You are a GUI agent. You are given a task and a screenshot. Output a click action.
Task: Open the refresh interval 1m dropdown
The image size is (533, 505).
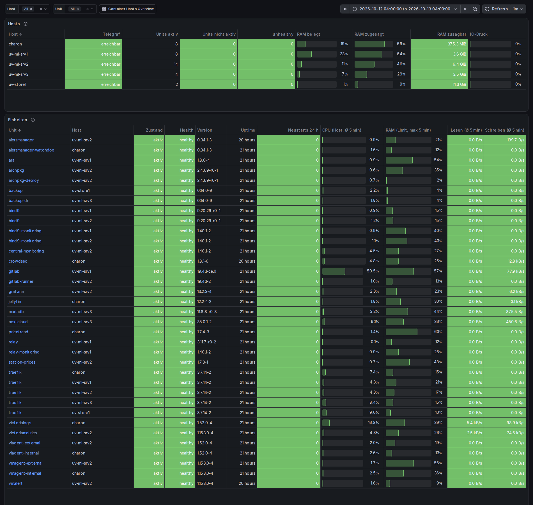(518, 9)
